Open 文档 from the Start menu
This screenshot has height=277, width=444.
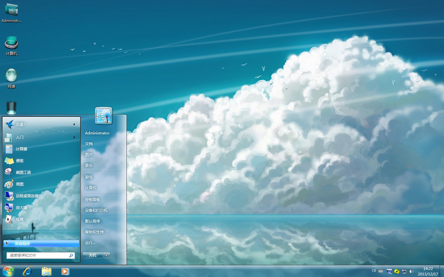coord(89,144)
